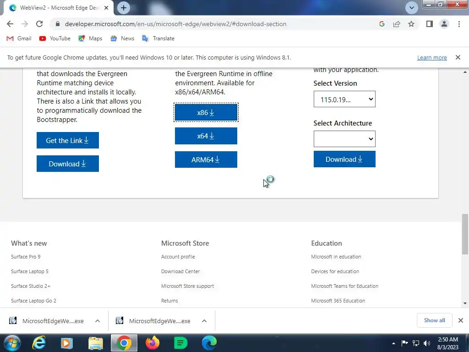Open Account profile link
The image size is (469, 352).
[178, 257]
